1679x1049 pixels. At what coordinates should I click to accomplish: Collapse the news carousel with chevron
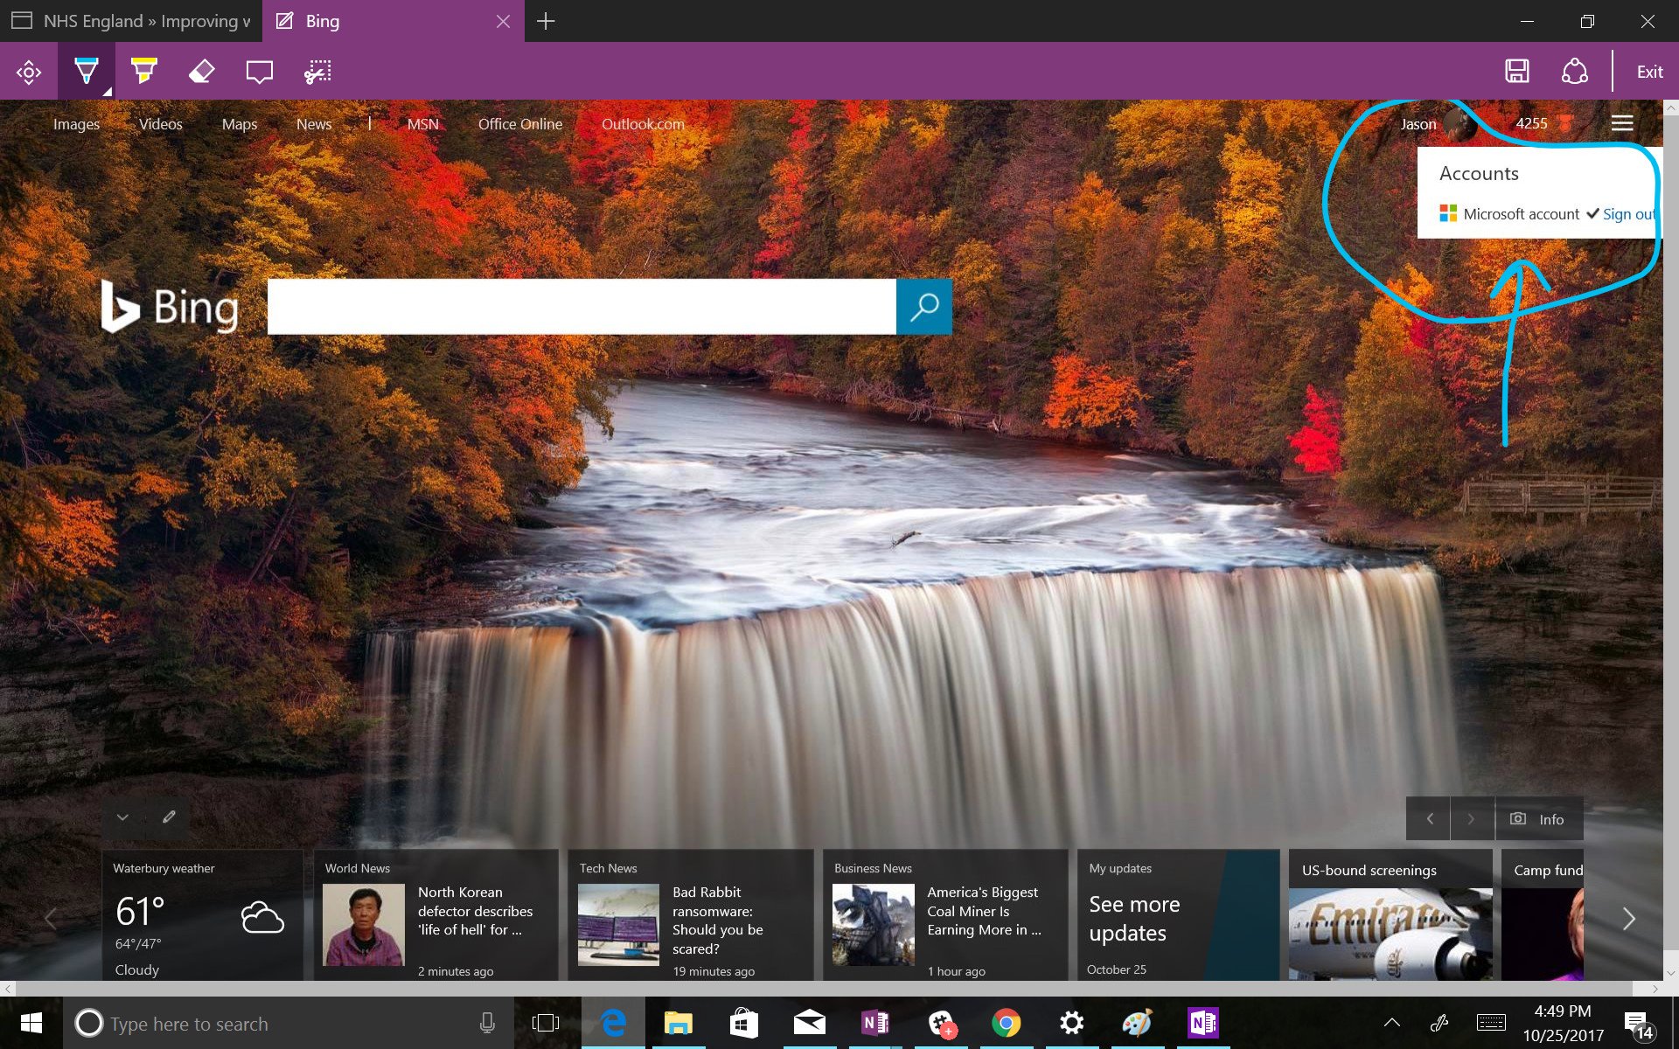point(122,817)
